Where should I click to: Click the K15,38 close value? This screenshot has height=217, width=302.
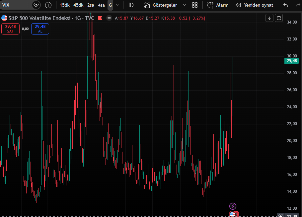[x=168, y=18]
